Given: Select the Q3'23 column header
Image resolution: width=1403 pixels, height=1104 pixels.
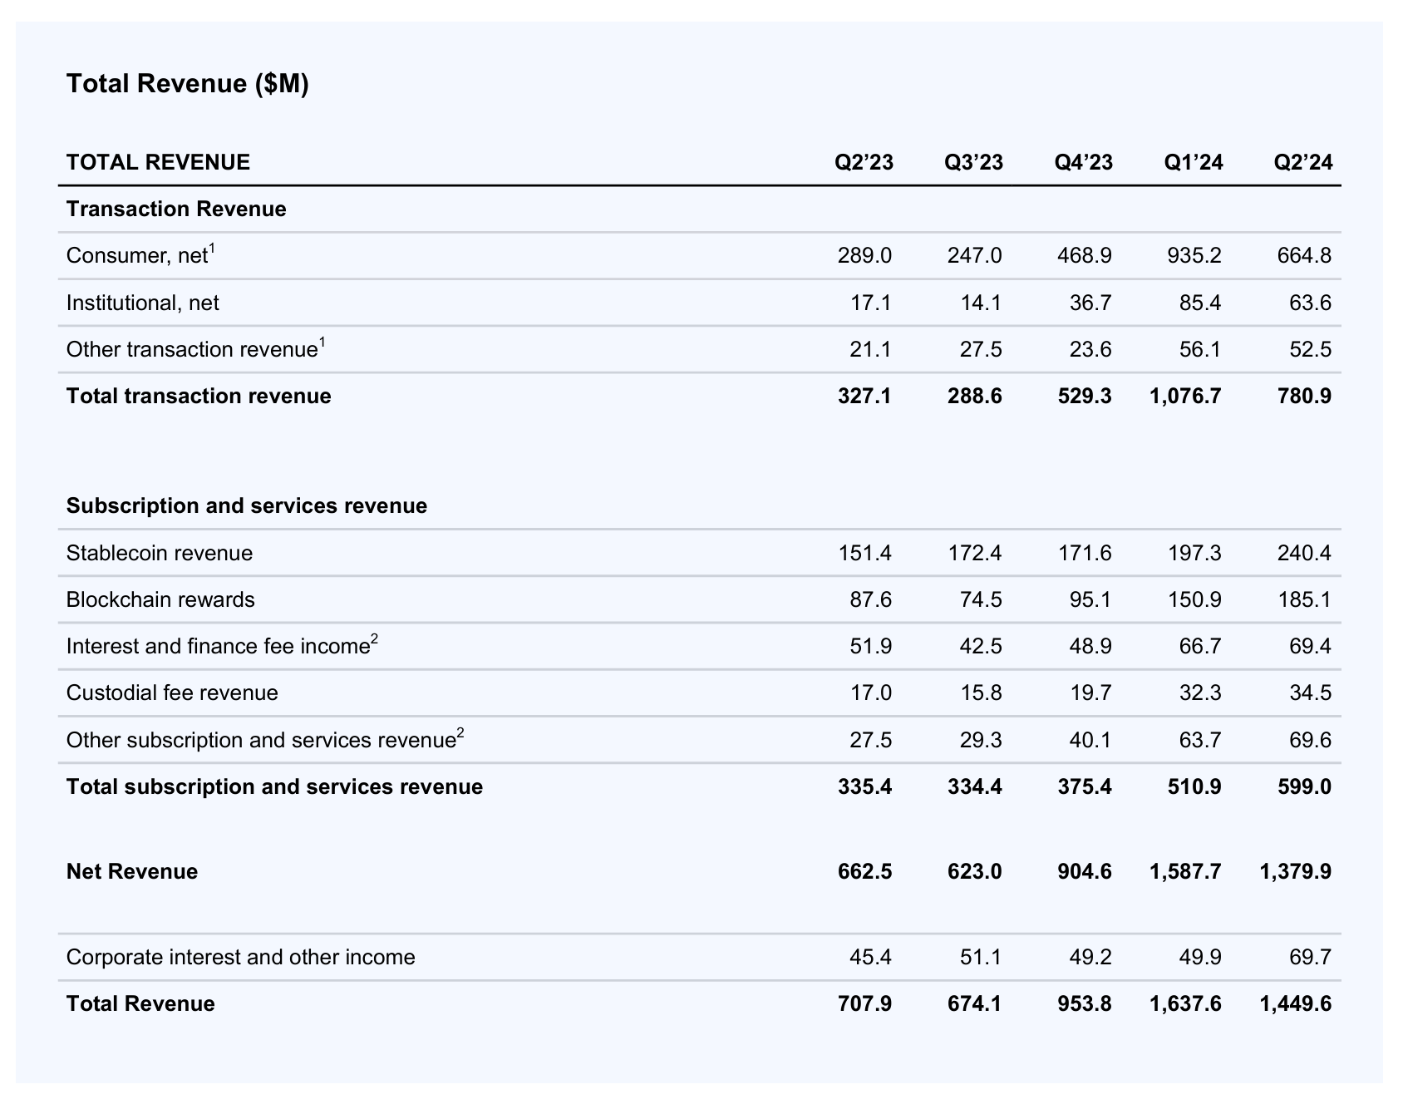Looking at the screenshot, I should coord(973,162).
